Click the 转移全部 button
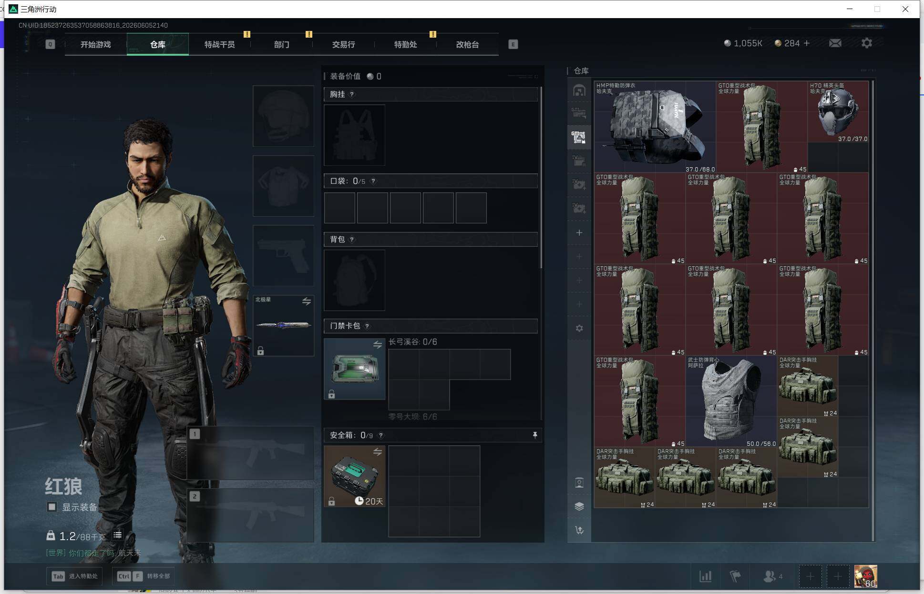This screenshot has height=594, width=924. click(x=144, y=576)
